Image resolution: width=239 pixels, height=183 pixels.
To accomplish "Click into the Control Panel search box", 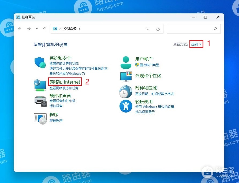I will [x=193, y=29].
